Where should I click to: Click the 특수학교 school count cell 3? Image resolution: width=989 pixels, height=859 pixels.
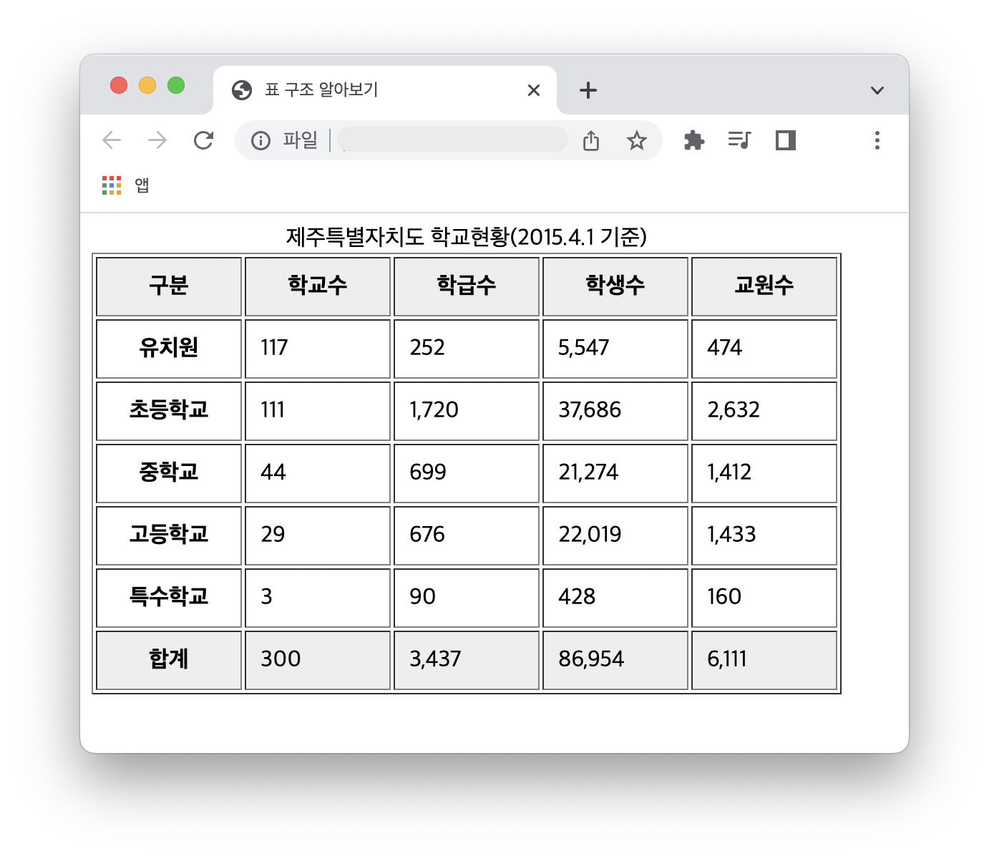point(318,598)
